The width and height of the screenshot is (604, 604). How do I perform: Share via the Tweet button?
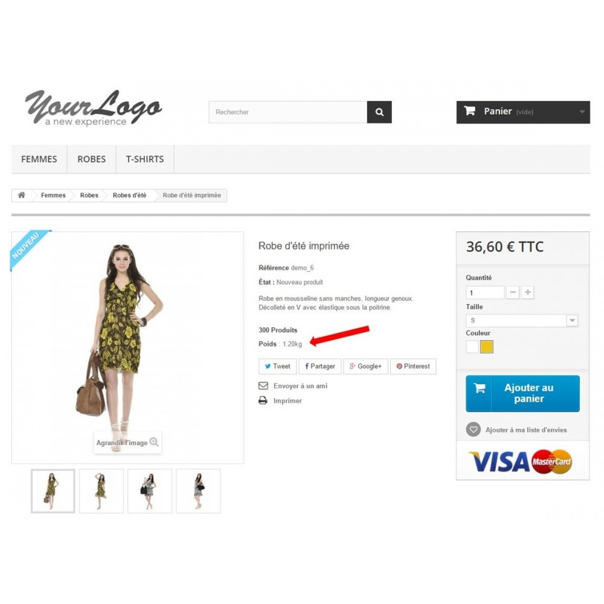277,367
